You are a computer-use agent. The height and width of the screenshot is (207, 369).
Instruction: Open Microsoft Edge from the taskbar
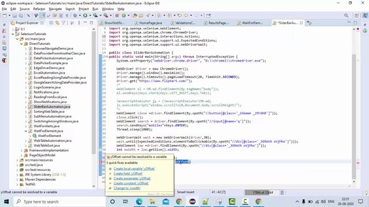139,201
